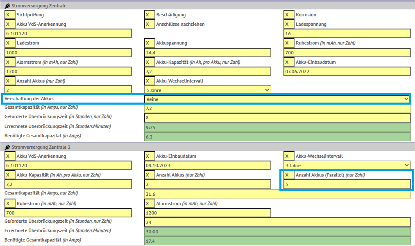Image resolution: width=415 pixels, height=246 pixels.
Task: Uncheck the Beschädigung checkbox
Action: 150,15
